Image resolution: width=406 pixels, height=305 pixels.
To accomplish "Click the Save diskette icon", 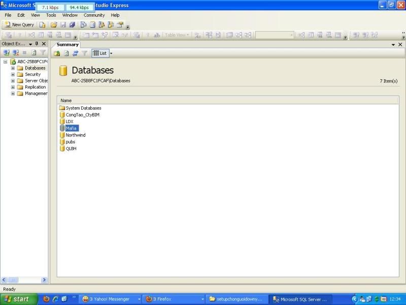I will click(x=63, y=25).
